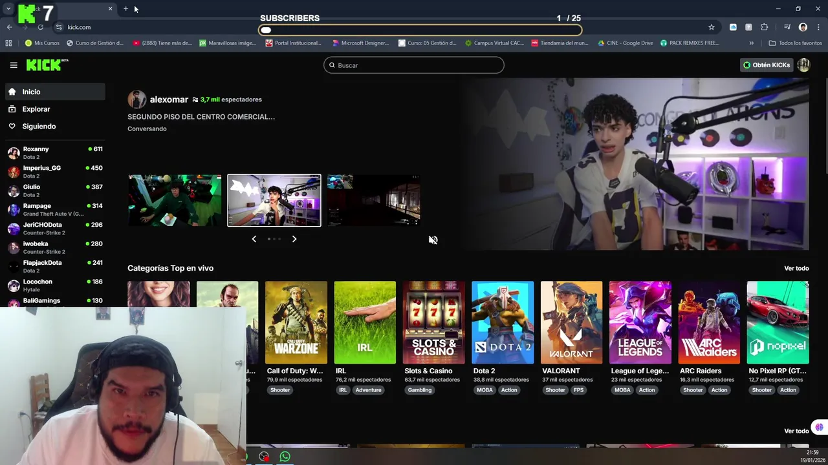Open Giulio channel in sidebar
The image size is (828, 465).
click(x=55, y=191)
